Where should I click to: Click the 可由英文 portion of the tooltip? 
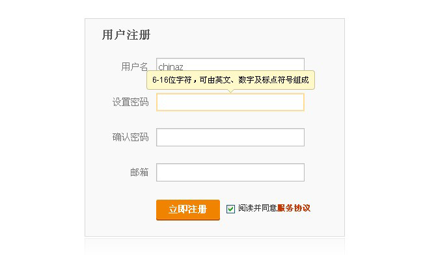point(215,80)
